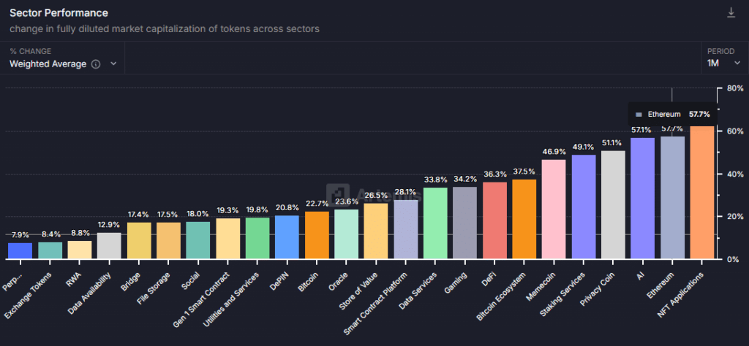Select the Perp bar at 7.9%
Screen dimensions: 749x346
[20, 251]
